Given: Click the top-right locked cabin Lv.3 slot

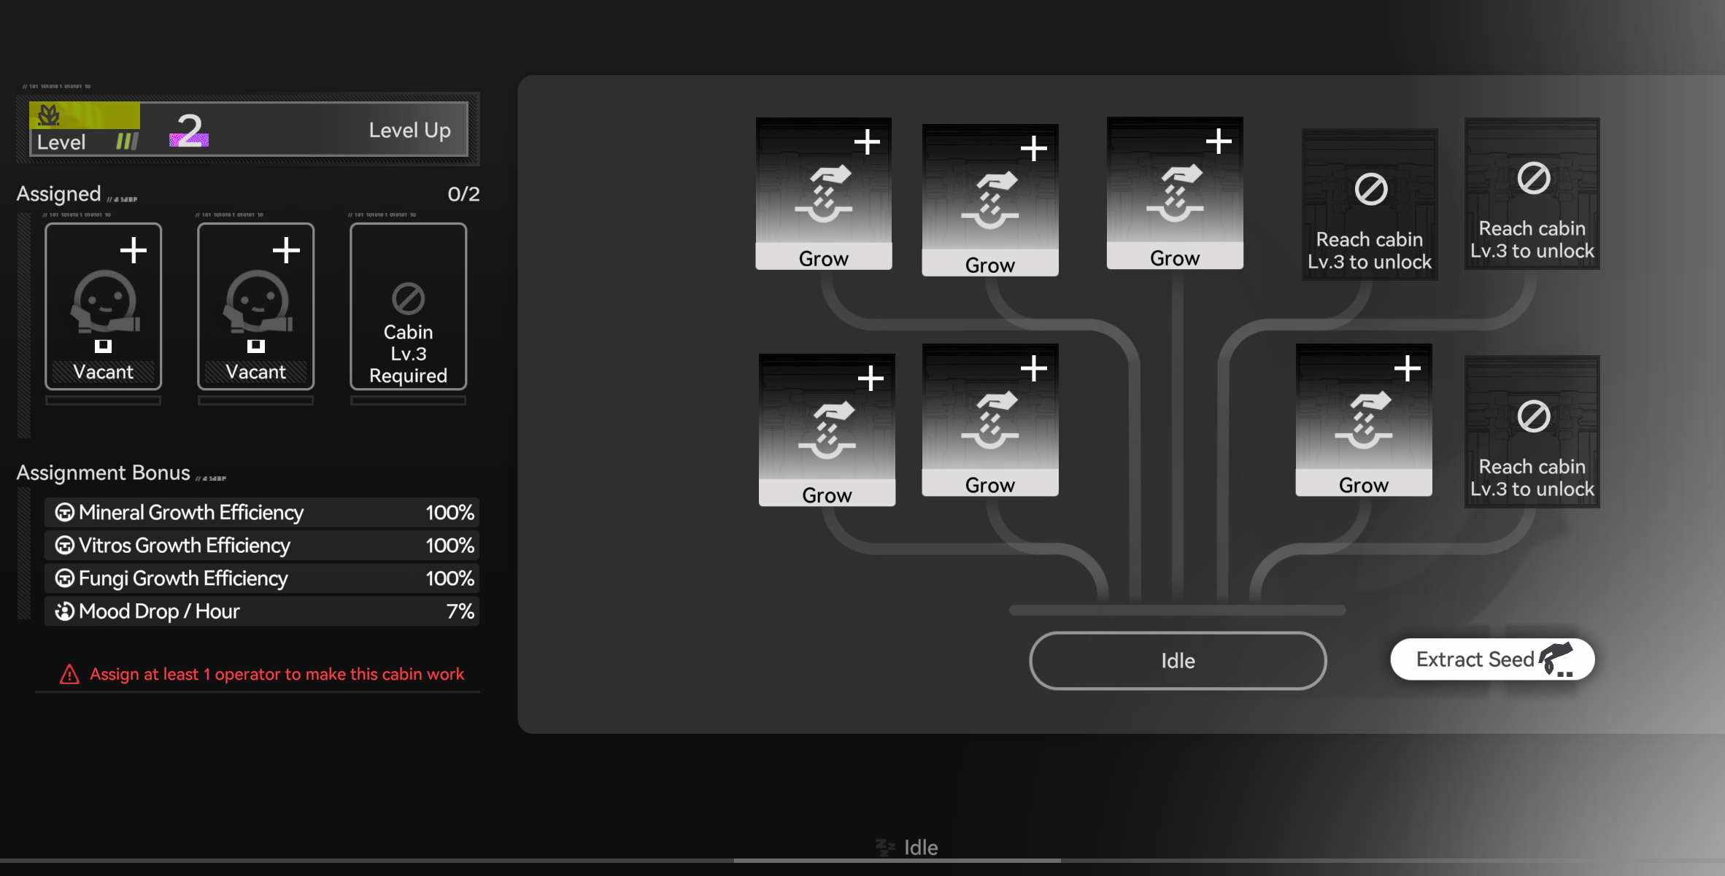Looking at the screenshot, I should (x=1532, y=194).
